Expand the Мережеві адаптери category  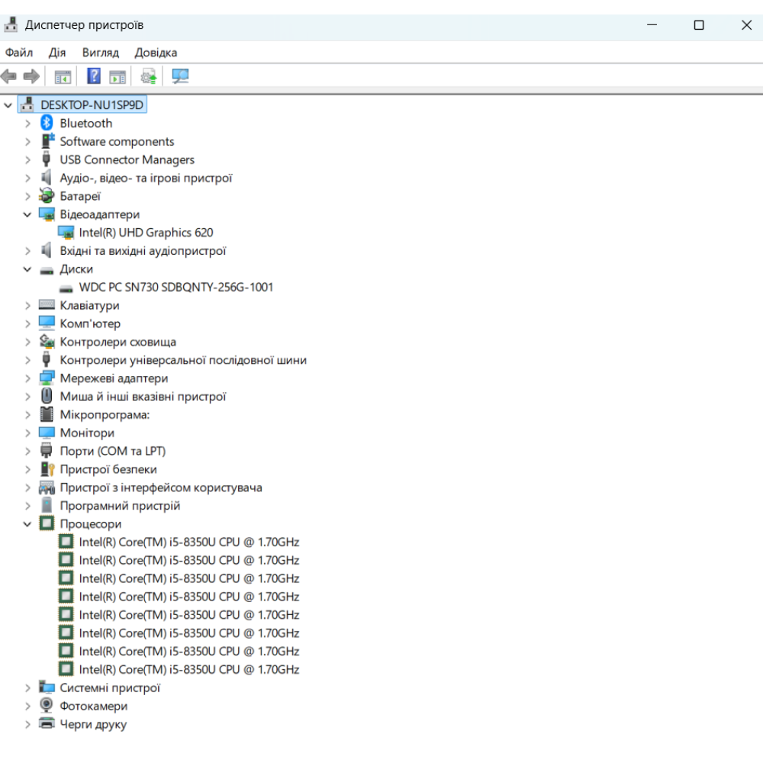(27, 378)
